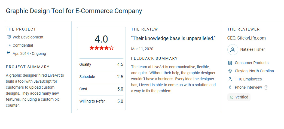Select the Quality 4.5 score row

[101, 65]
